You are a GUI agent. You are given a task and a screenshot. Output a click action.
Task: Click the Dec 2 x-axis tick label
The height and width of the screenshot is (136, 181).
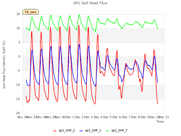point(79,117)
